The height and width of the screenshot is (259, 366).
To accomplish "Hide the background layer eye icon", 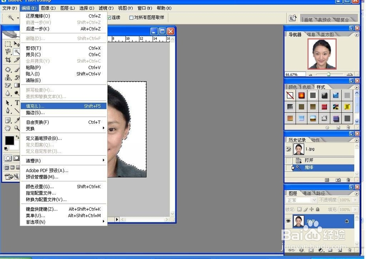I will tap(288, 221).
